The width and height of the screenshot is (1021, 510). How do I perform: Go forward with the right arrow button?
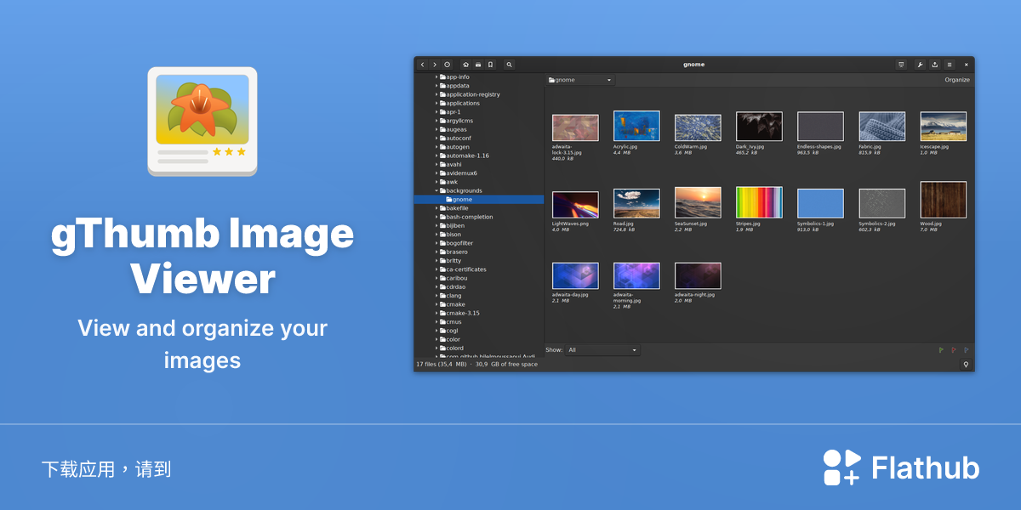coord(434,65)
